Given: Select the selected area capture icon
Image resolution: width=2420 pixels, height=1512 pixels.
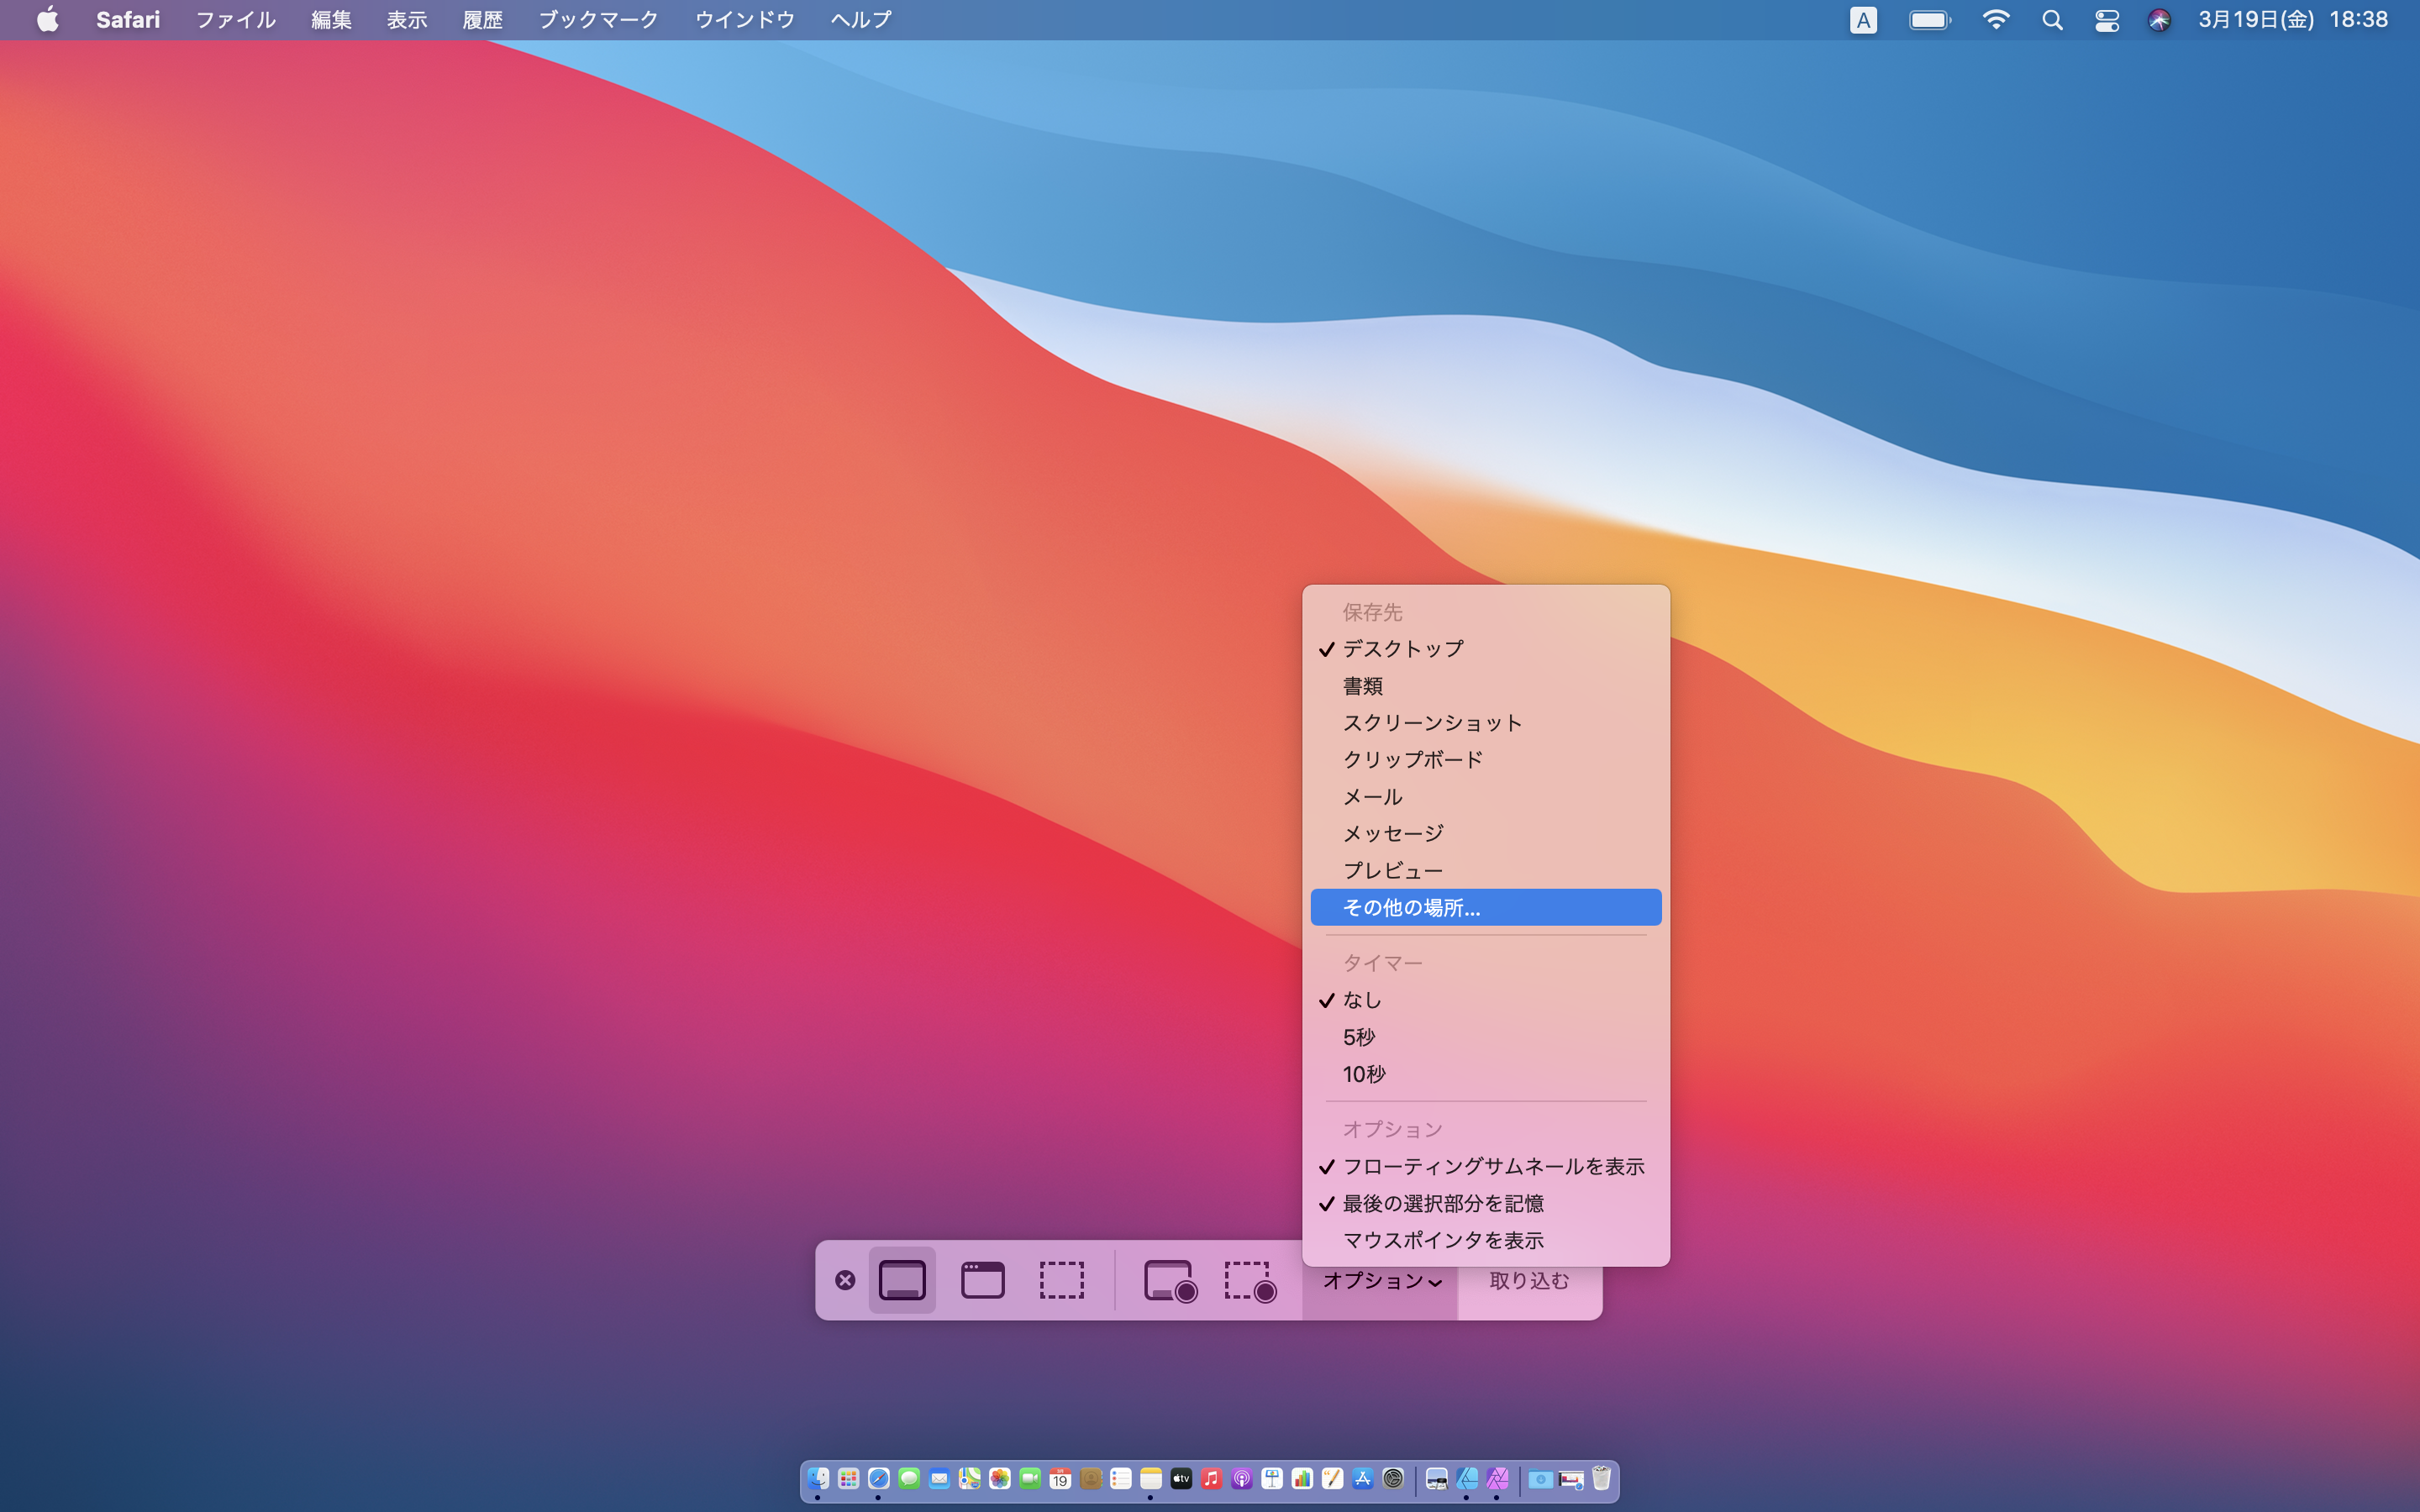Looking at the screenshot, I should click(x=1060, y=1277).
